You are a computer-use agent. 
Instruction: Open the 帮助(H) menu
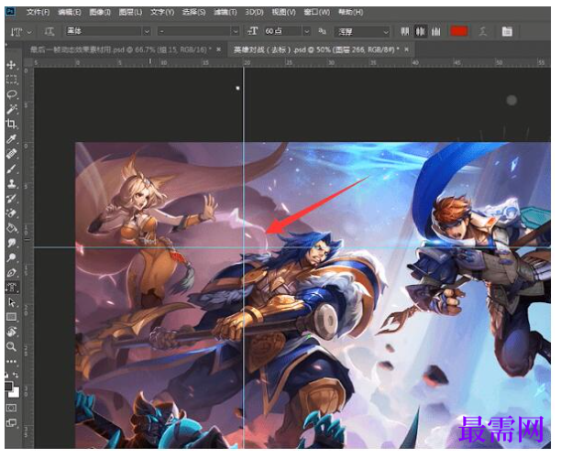[350, 12]
